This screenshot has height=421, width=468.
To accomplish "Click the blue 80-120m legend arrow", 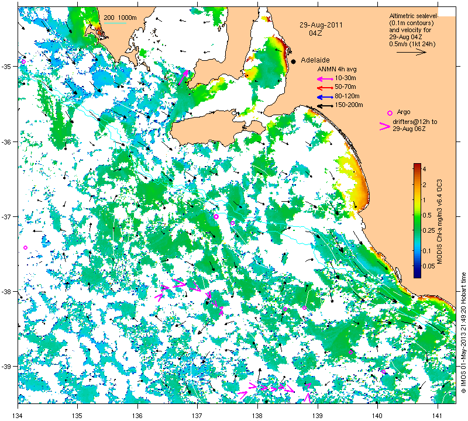I will pyautogui.click(x=325, y=97).
